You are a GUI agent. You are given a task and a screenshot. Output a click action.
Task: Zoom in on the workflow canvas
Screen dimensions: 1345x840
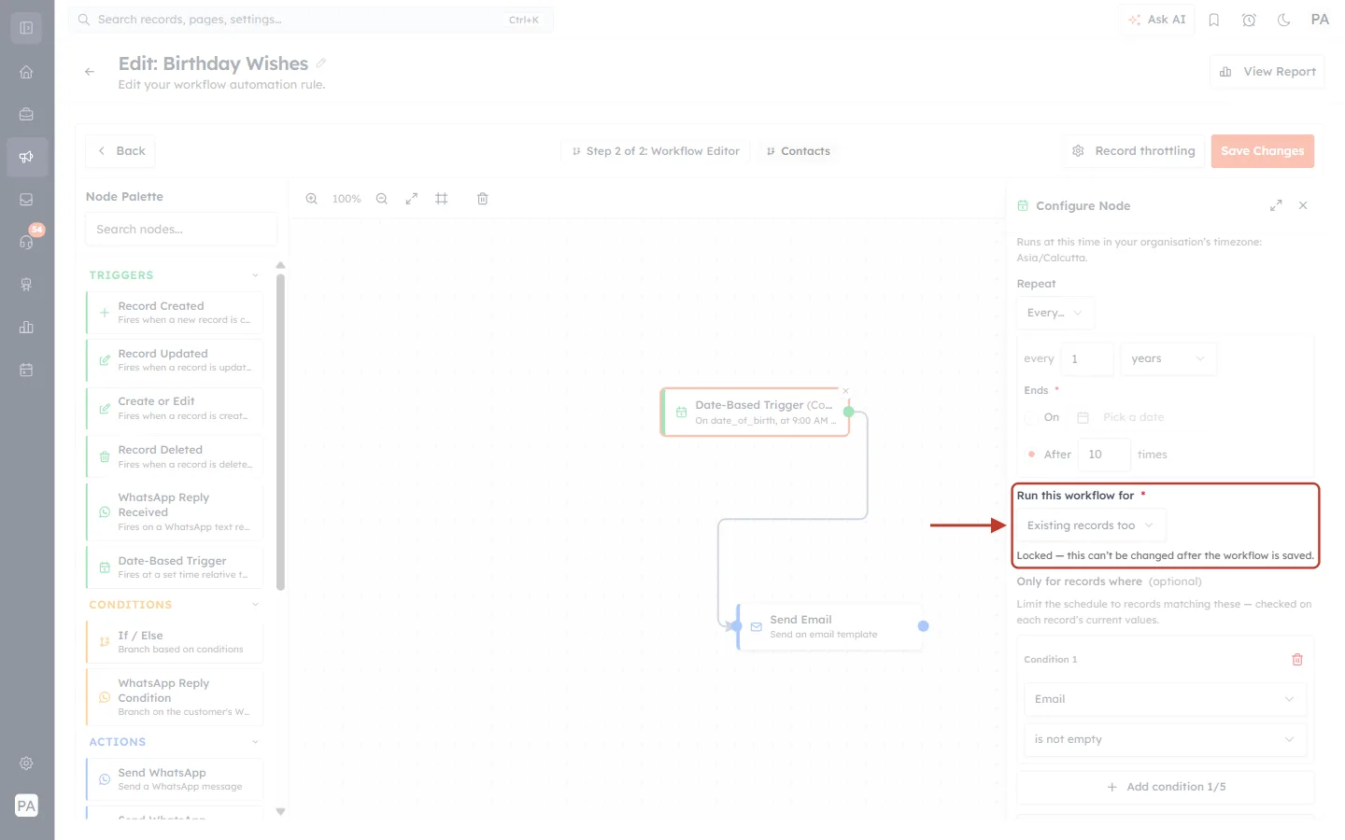(x=312, y=199)
